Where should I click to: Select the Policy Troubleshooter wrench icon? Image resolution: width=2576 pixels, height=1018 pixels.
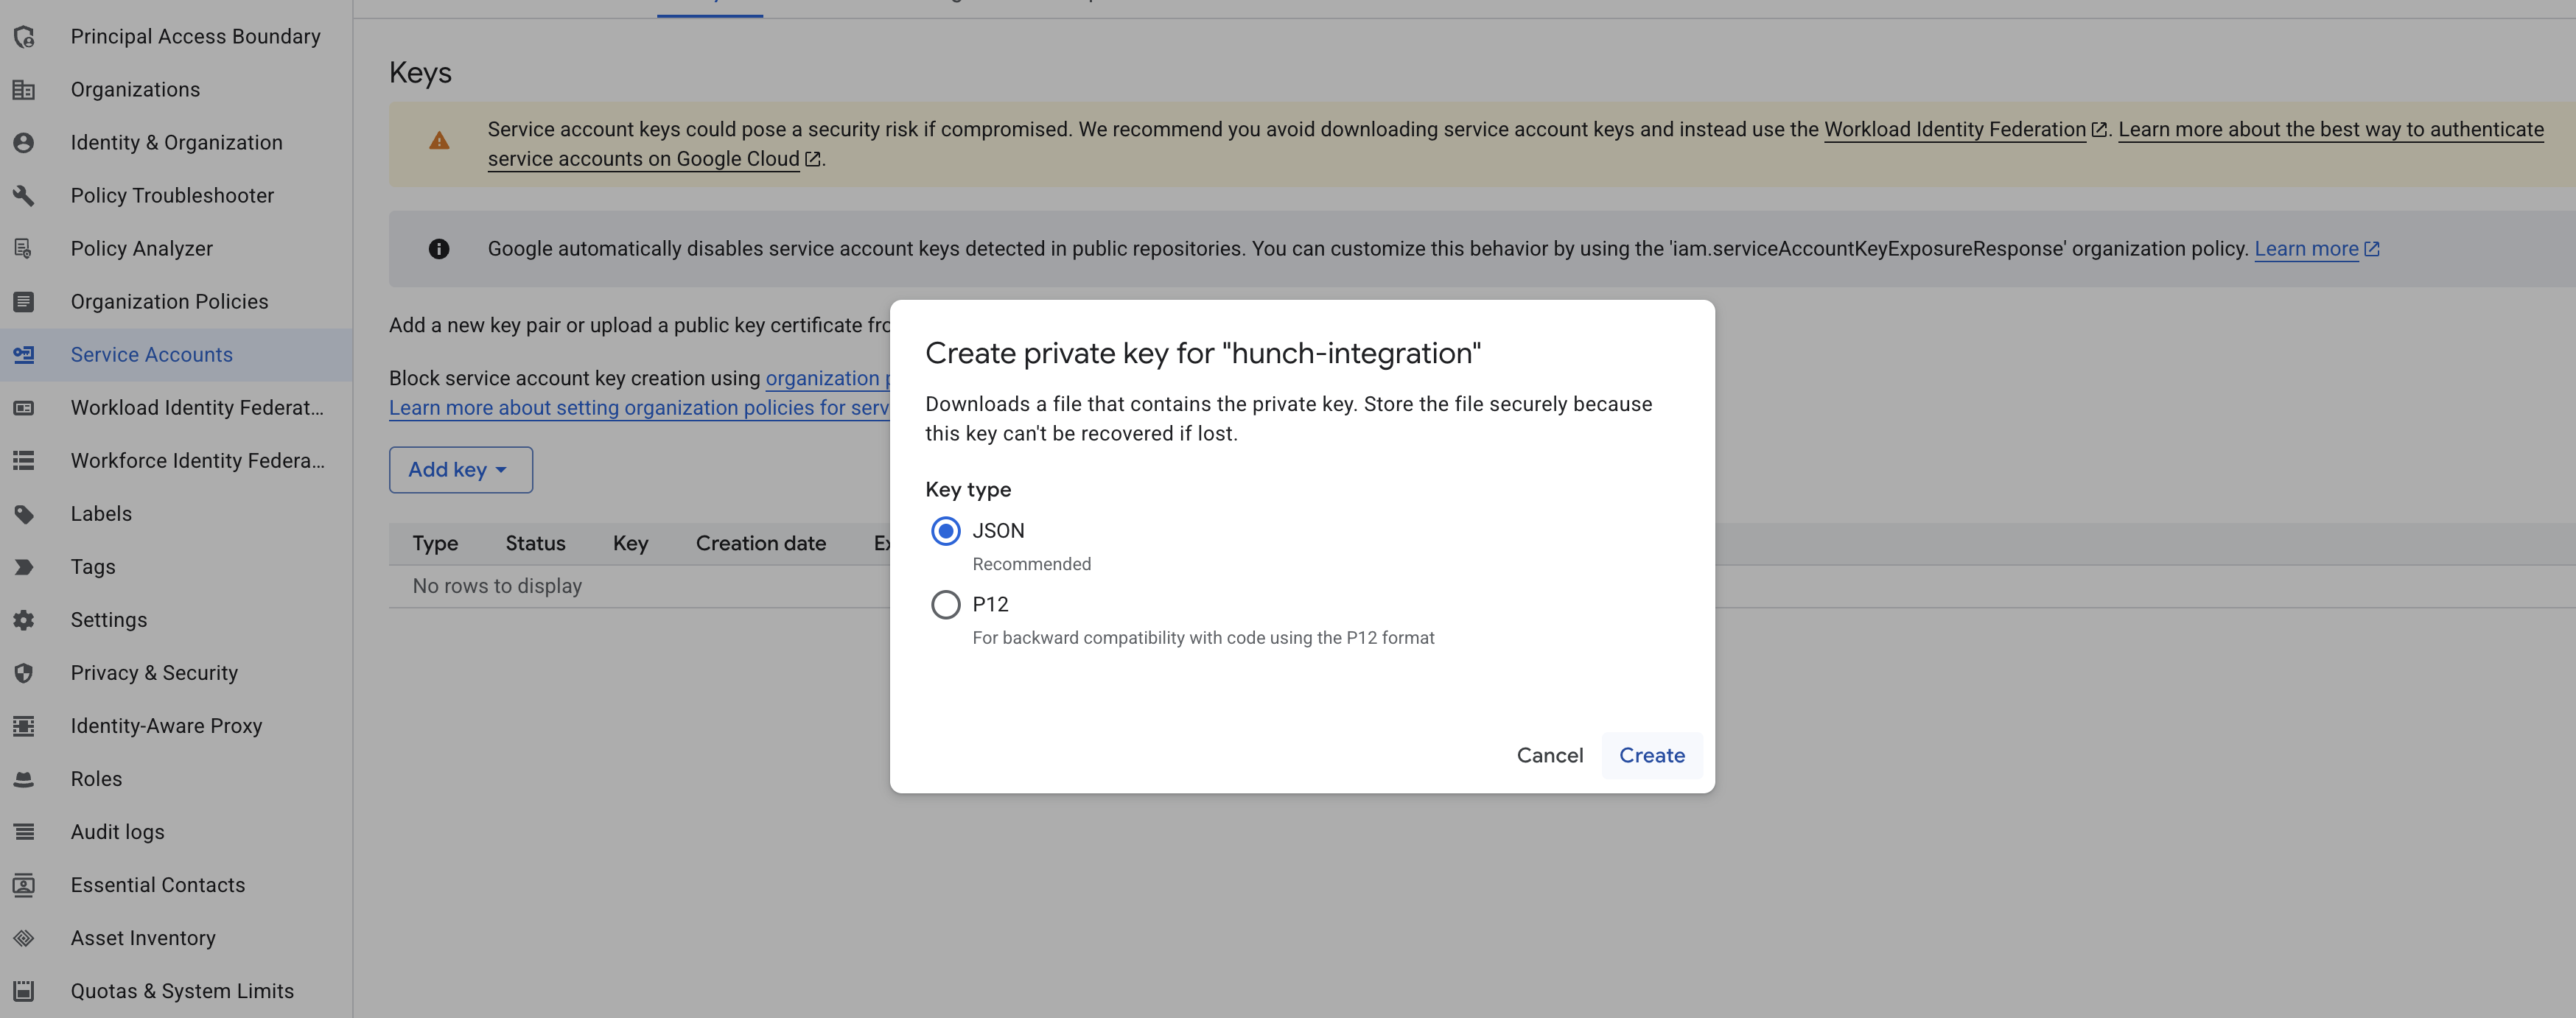23,195
